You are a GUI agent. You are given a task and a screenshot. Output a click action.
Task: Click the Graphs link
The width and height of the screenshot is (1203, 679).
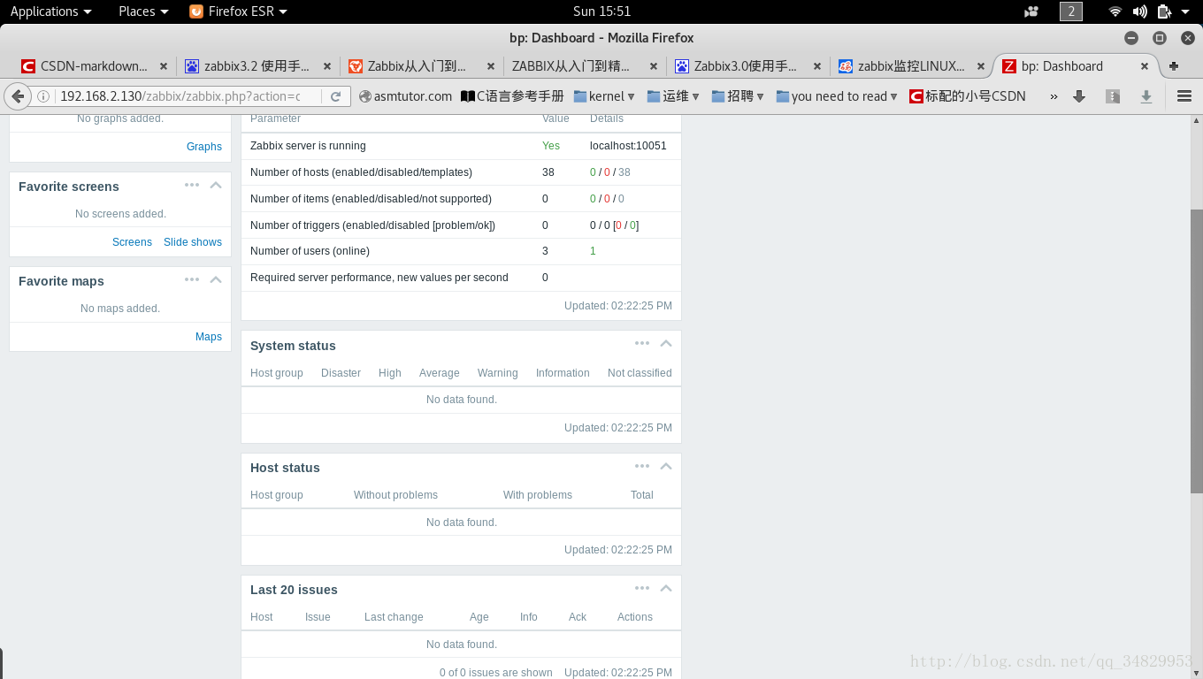(x=204, y=147)
